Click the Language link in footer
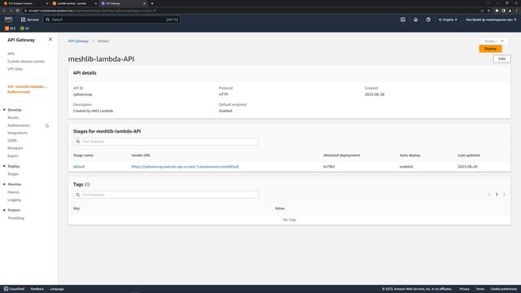 coord(57,289)
